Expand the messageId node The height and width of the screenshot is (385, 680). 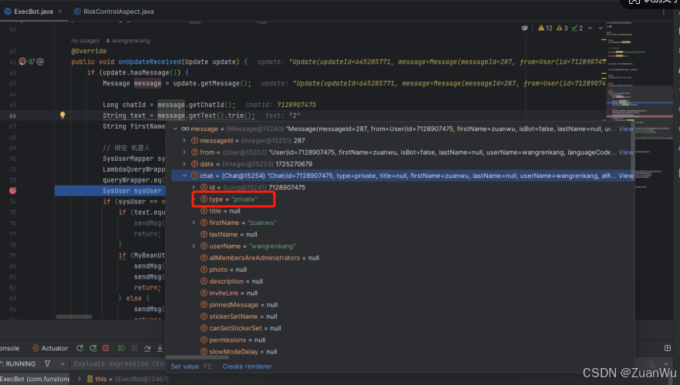click(184, 140)
